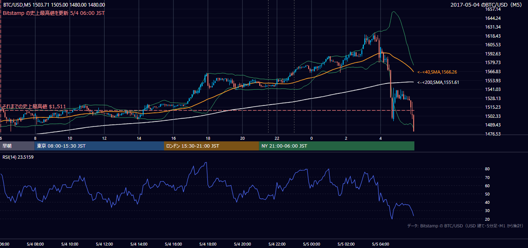
Task: Select the chart title 2017-05-04 のBTC/USD (M5)
Action: 487,5
